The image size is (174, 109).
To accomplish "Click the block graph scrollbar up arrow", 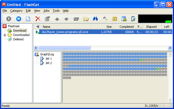I will pyautogui.click(x=170, y=55).
